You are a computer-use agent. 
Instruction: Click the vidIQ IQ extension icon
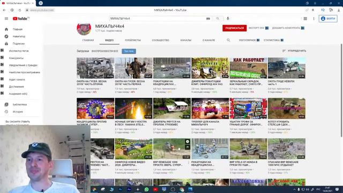[x=323, y=10]
